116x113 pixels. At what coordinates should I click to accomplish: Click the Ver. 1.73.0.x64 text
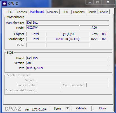pos(35,109)
